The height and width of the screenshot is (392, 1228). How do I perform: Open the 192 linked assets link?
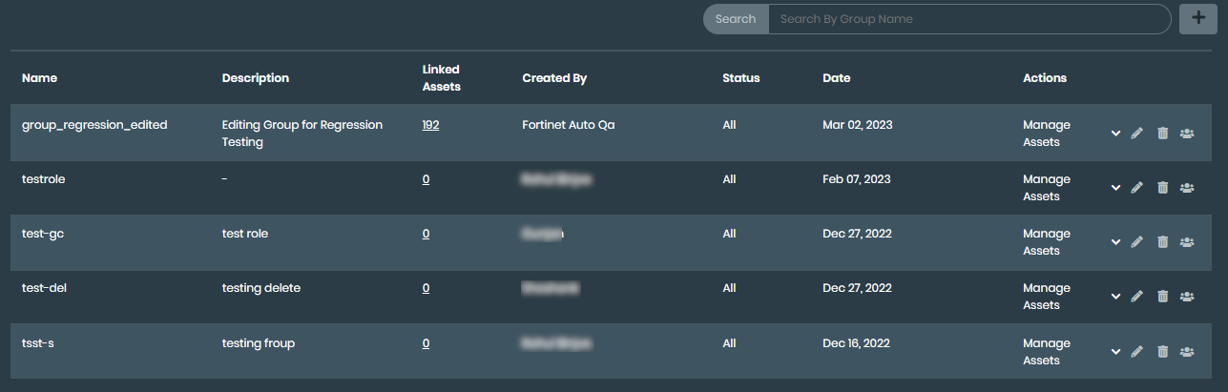pyautogui.click(x=430, y=125)
